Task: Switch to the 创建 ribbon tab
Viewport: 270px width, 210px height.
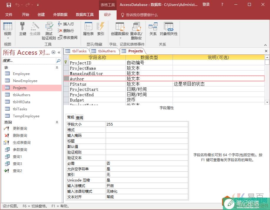Action: pos(41,15)
